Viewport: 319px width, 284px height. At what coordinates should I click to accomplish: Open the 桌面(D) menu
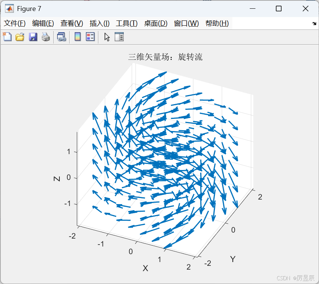pyautogui.click(x=156, y=23)
